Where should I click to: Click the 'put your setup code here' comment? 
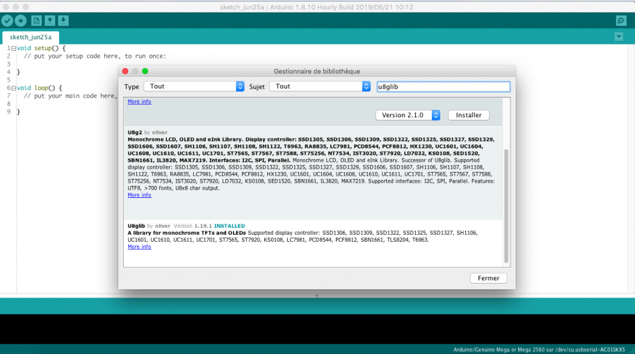[x=95, y=56]
